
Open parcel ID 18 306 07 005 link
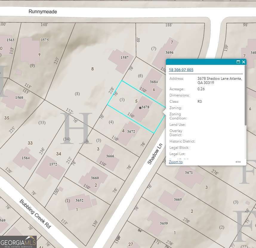coord(181,70)
